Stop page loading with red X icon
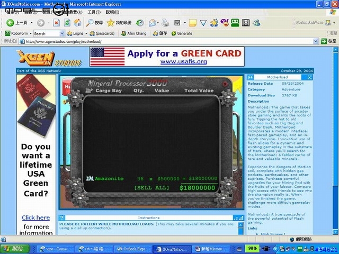The height and width of the screenshot is (254, 339). 57,23
